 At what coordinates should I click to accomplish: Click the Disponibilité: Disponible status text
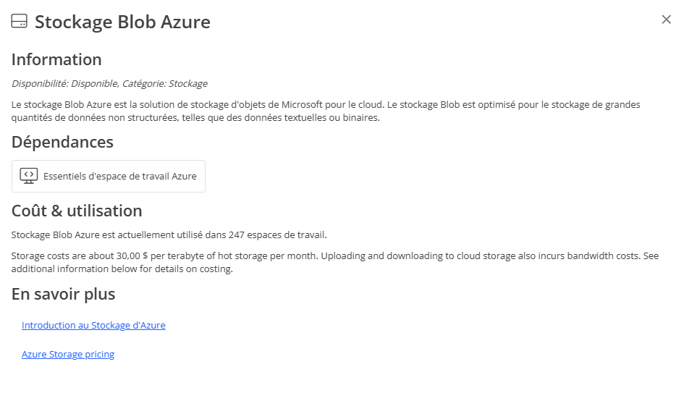65,83
